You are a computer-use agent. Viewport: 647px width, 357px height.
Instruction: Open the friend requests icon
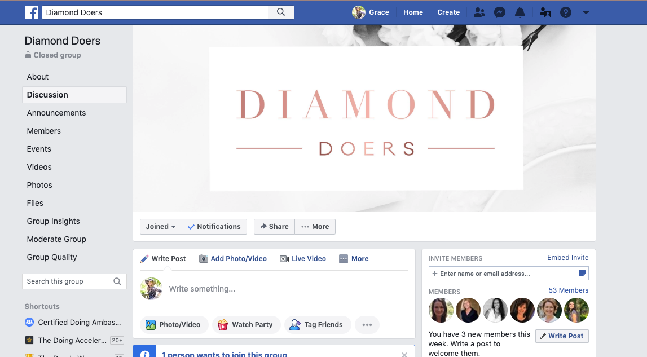pos(479,12)
